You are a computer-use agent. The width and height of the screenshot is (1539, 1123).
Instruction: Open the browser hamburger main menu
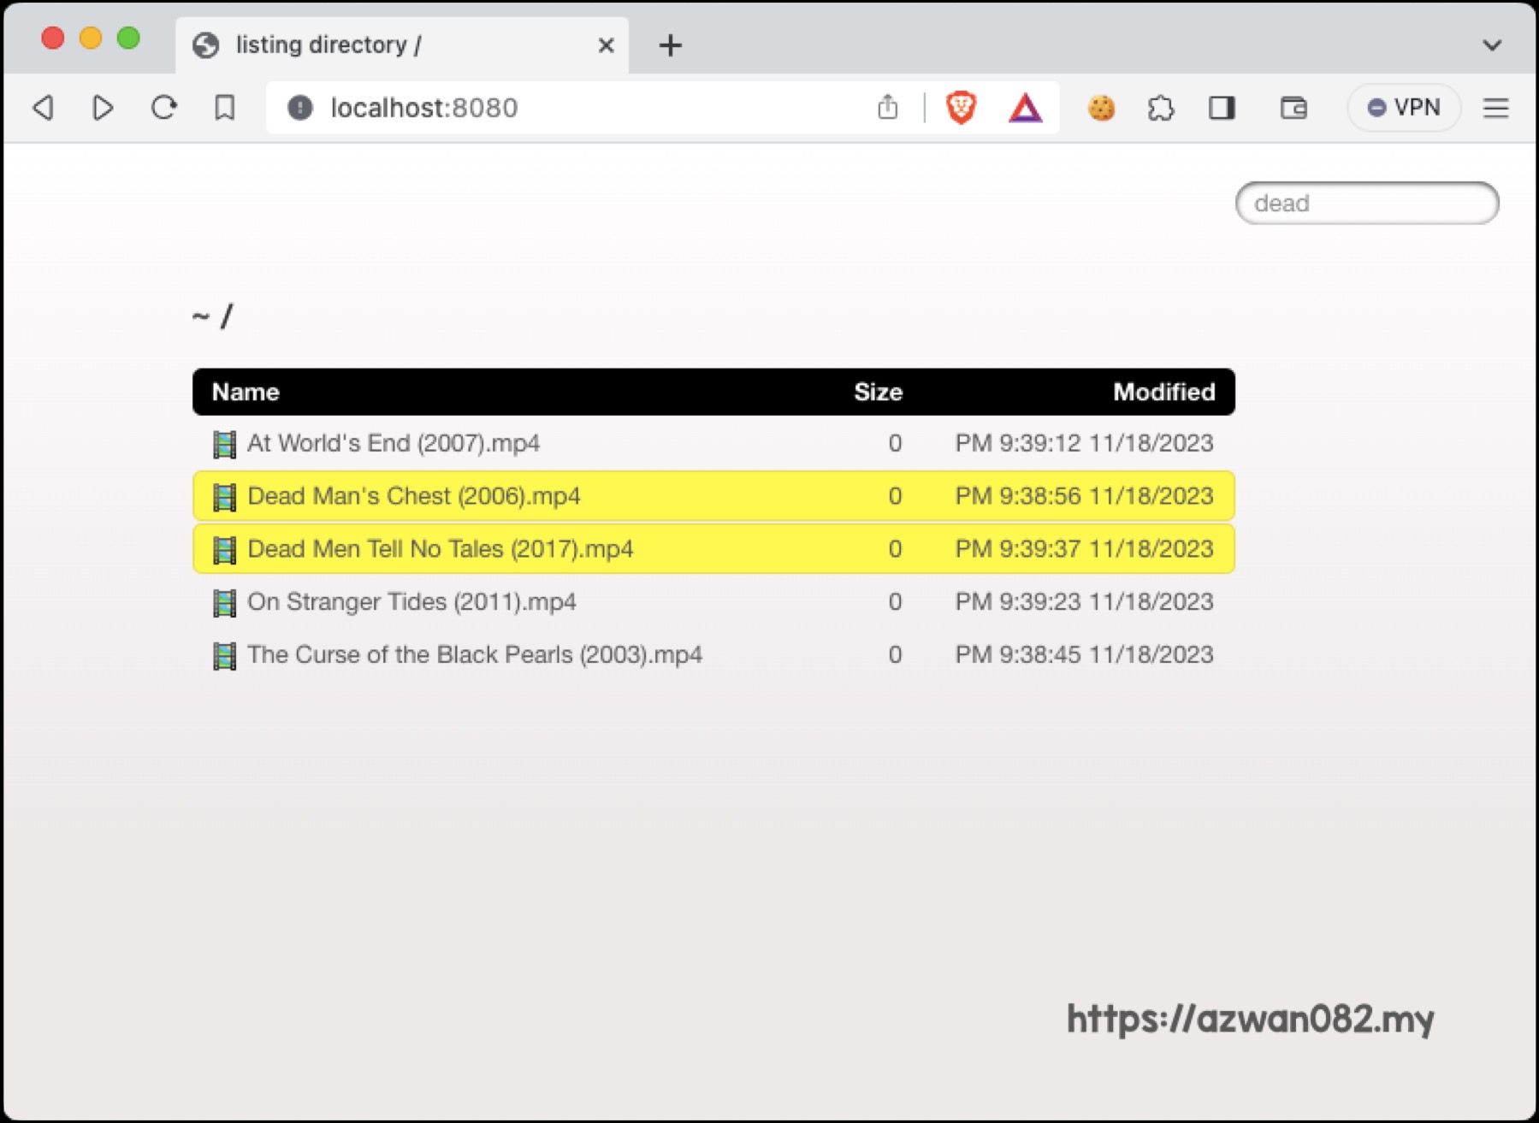pyautogui.click(x=1495, y=108)
